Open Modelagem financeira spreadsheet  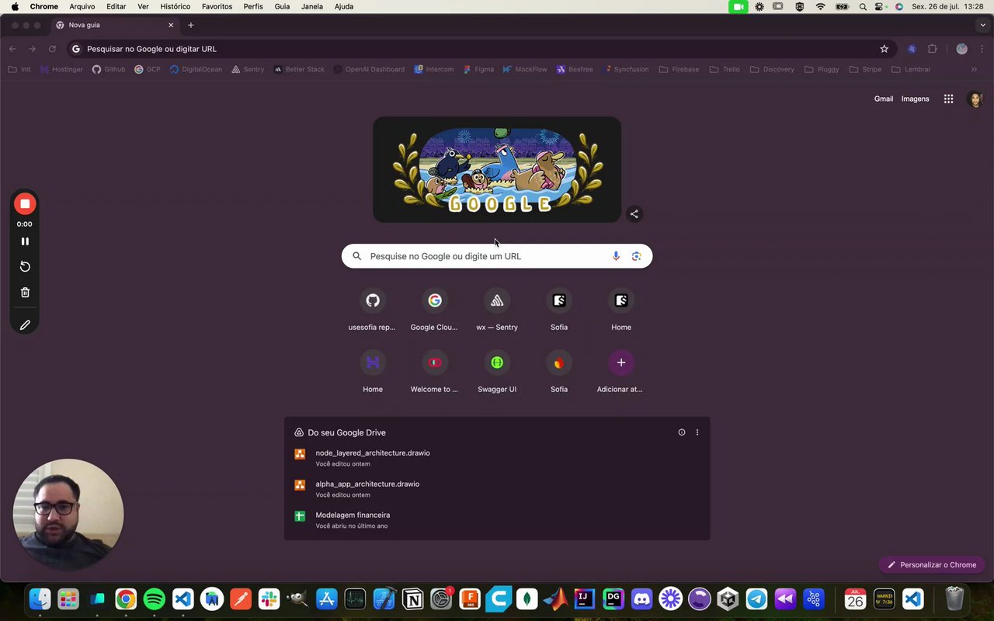tap(497, 520)
